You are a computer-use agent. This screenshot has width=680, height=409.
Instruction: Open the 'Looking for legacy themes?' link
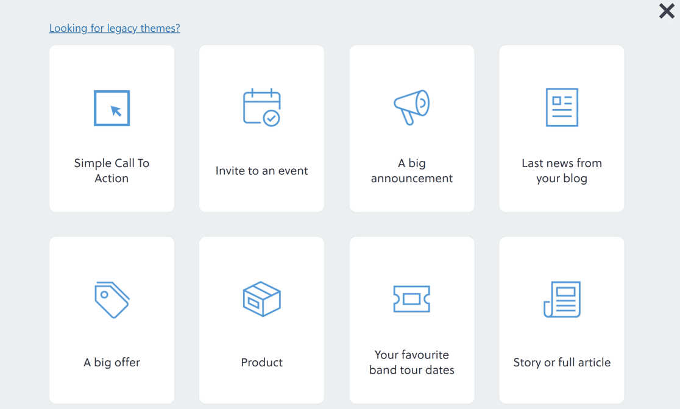[115, 28]
